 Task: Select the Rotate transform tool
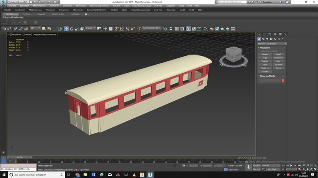point(71,29)
